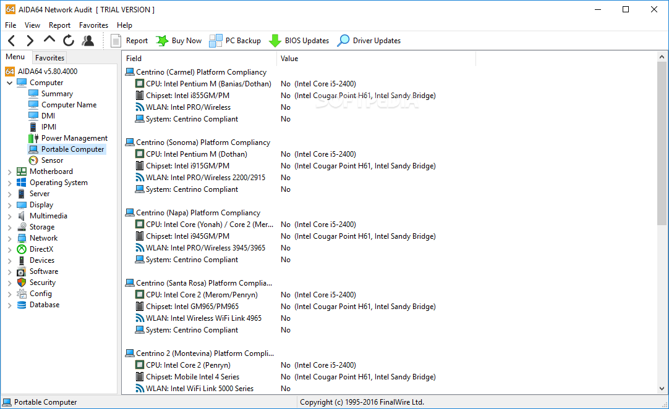This screenshot has height=409, width=669.
Task: Open the user icon in the toolbar
Action: pos(88,41)
